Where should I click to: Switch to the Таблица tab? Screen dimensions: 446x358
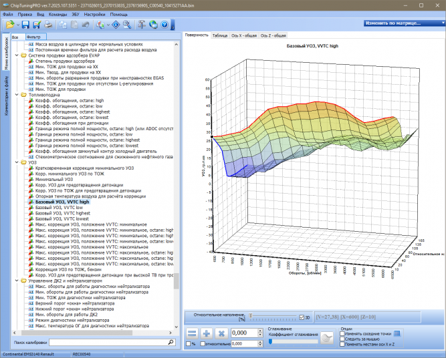pyautogui.click(x=220, y=35)
